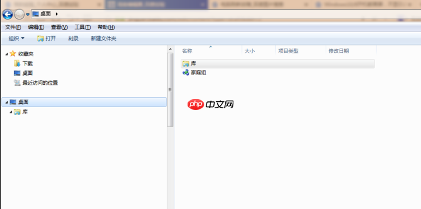Click the 家庭组 network icon
421x209 pixels.
click(x=186, y=73)
